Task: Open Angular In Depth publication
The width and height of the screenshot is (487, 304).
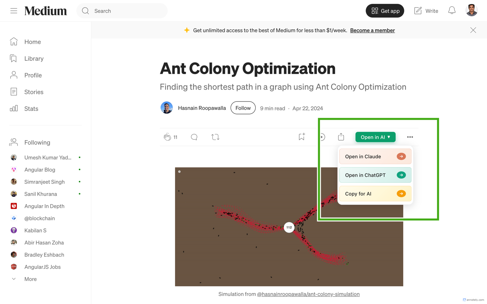Action: pyautogui.click(x=45, y=206)
